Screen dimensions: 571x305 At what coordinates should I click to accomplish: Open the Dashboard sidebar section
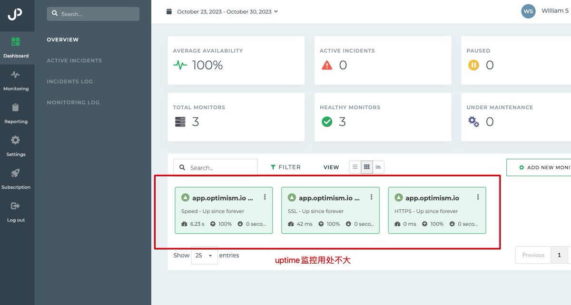pyautogui.click(x=16, y=48)
